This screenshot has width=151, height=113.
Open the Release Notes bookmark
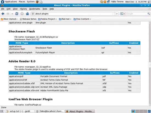28,19
